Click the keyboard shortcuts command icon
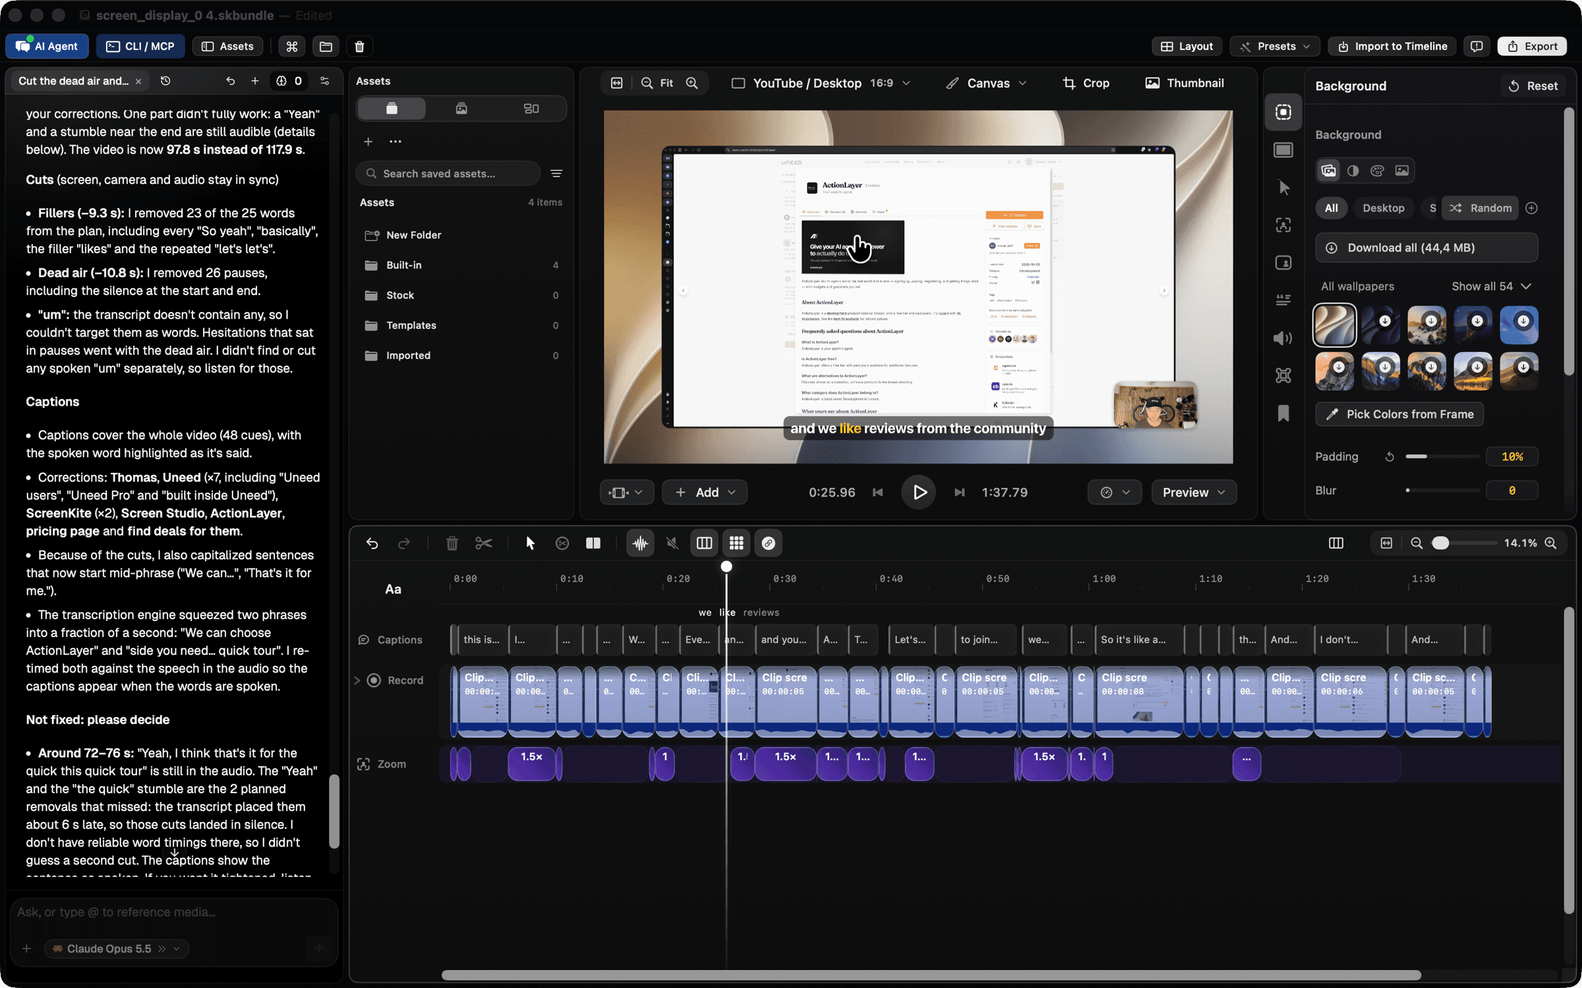1582x988 pixels. pos(292,46)
